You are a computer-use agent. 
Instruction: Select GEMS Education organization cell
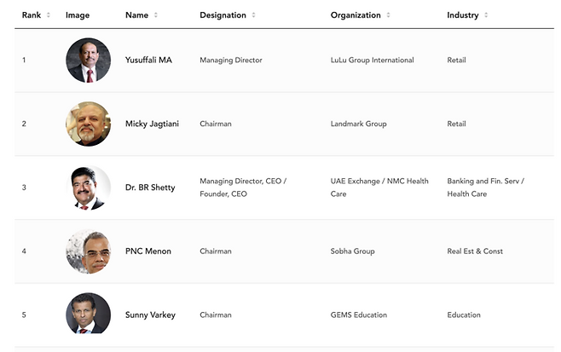click(x=359, y=315)
